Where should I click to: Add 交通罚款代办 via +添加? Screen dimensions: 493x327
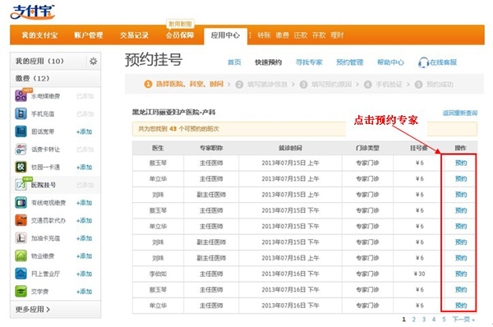tap(85, 220)
